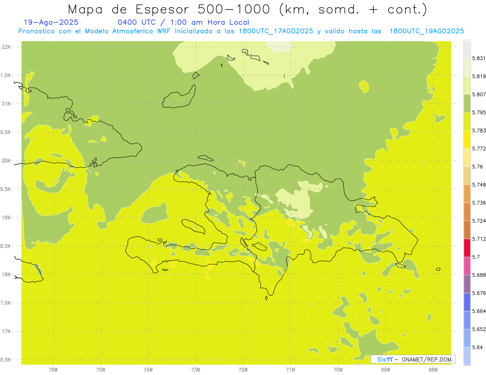The width and height of the screenshot is (486, 375).
Task: Click the legend value 5.664
Action: coord(478,311)
